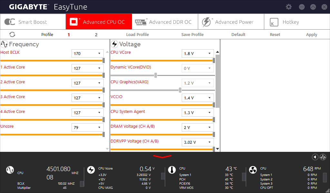The image size is (330, 193).
Task: Switch to Smart Boost tab
Action: (x=33, y=22)
